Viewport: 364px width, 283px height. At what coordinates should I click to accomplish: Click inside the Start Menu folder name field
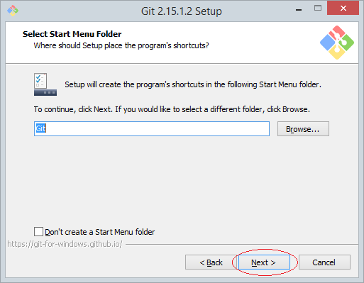coord(152,129)
